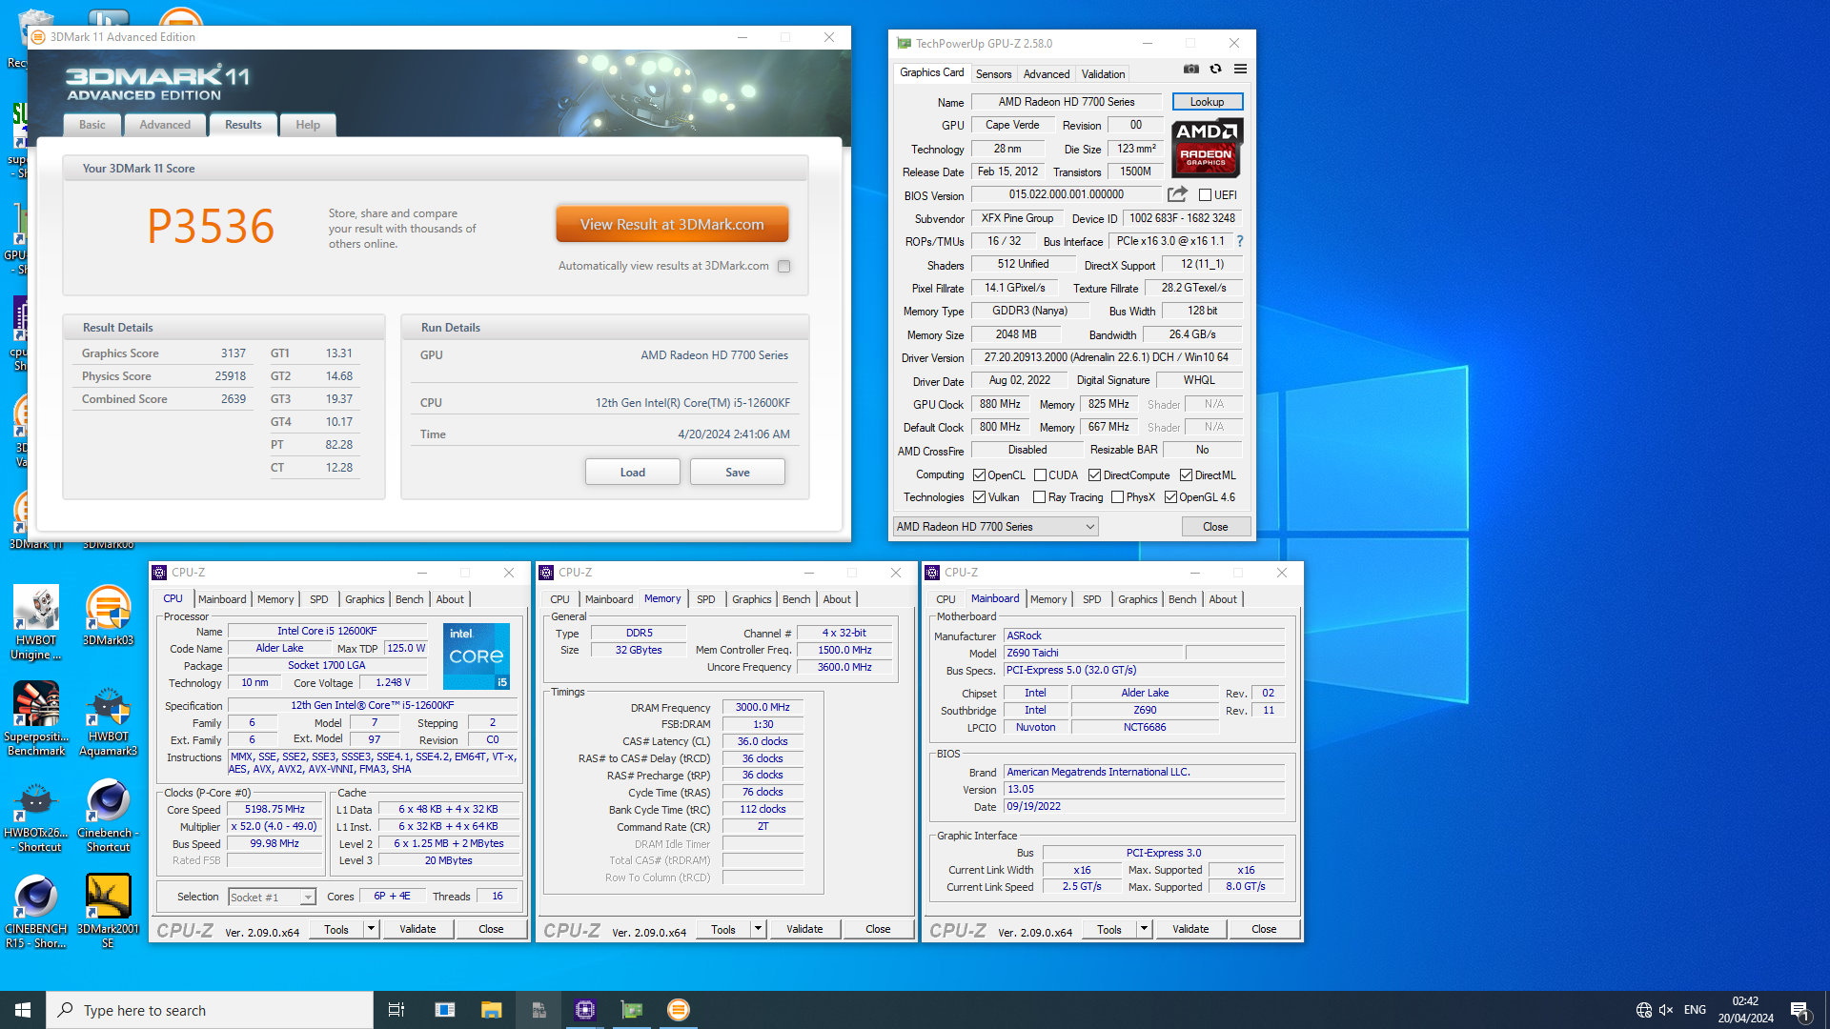Open the HWBOT Unigine desktop icon
This screenshot has height=1029, width=1830.
(x=36, y=623)
